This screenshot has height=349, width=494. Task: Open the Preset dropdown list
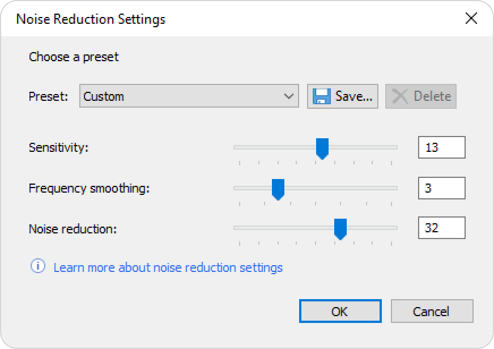[x=189, y=96]
